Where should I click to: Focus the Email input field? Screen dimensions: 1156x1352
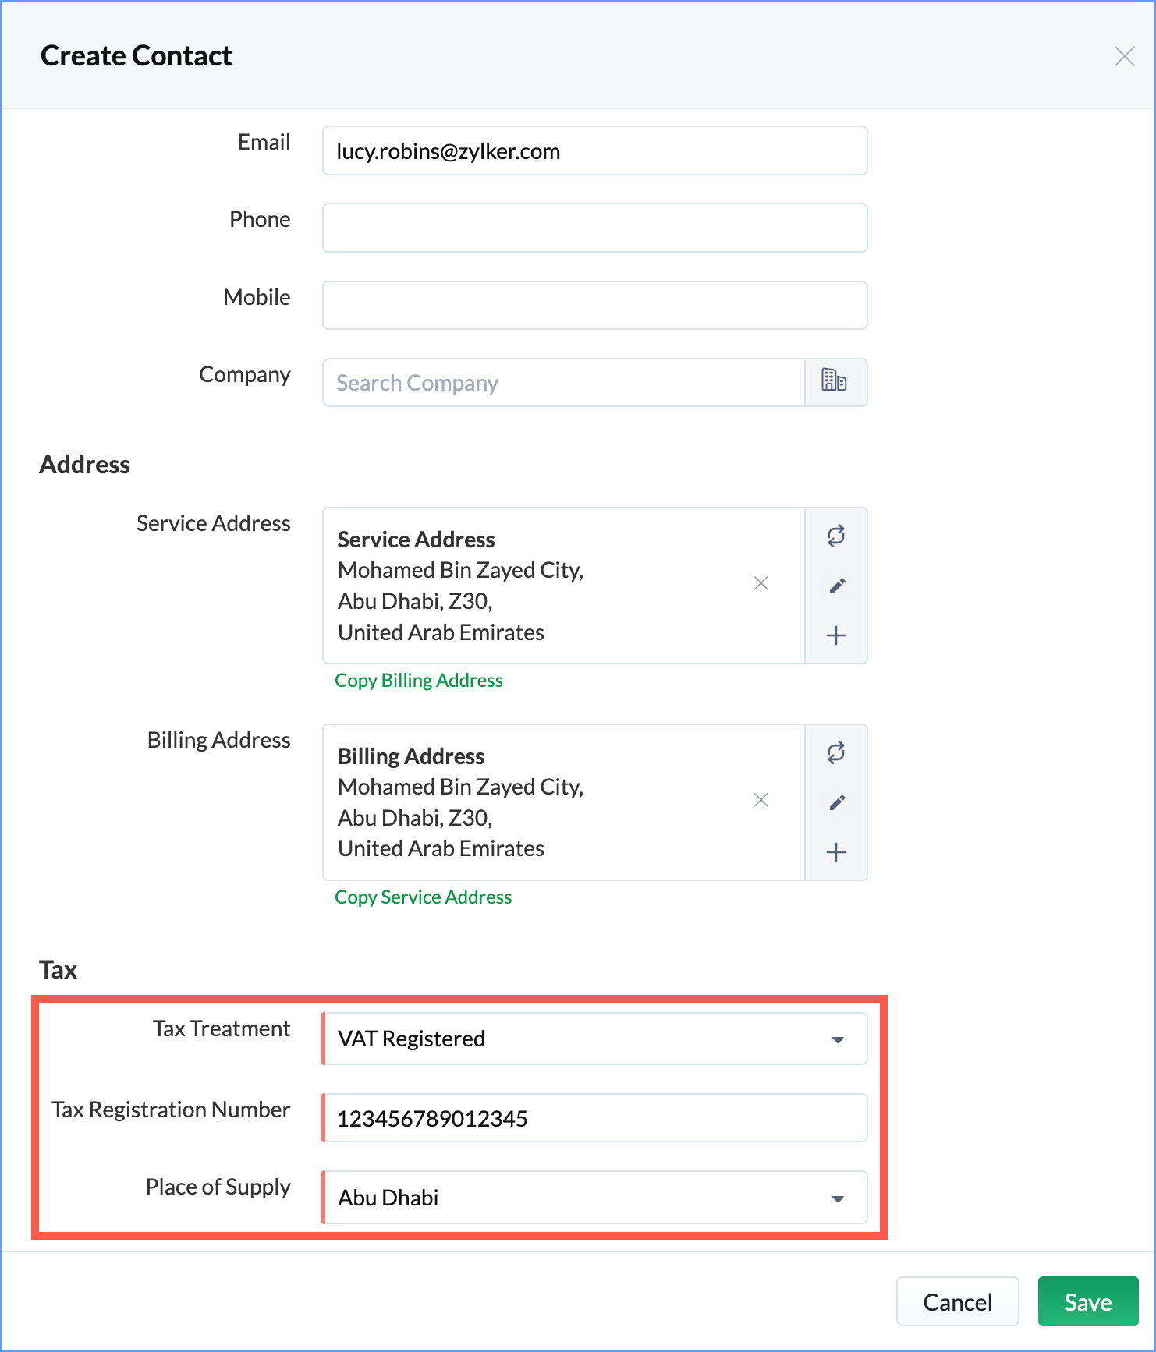595,150
